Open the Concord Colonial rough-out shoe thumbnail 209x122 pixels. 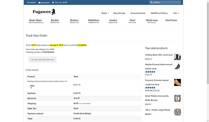click(x=178, y=82)
